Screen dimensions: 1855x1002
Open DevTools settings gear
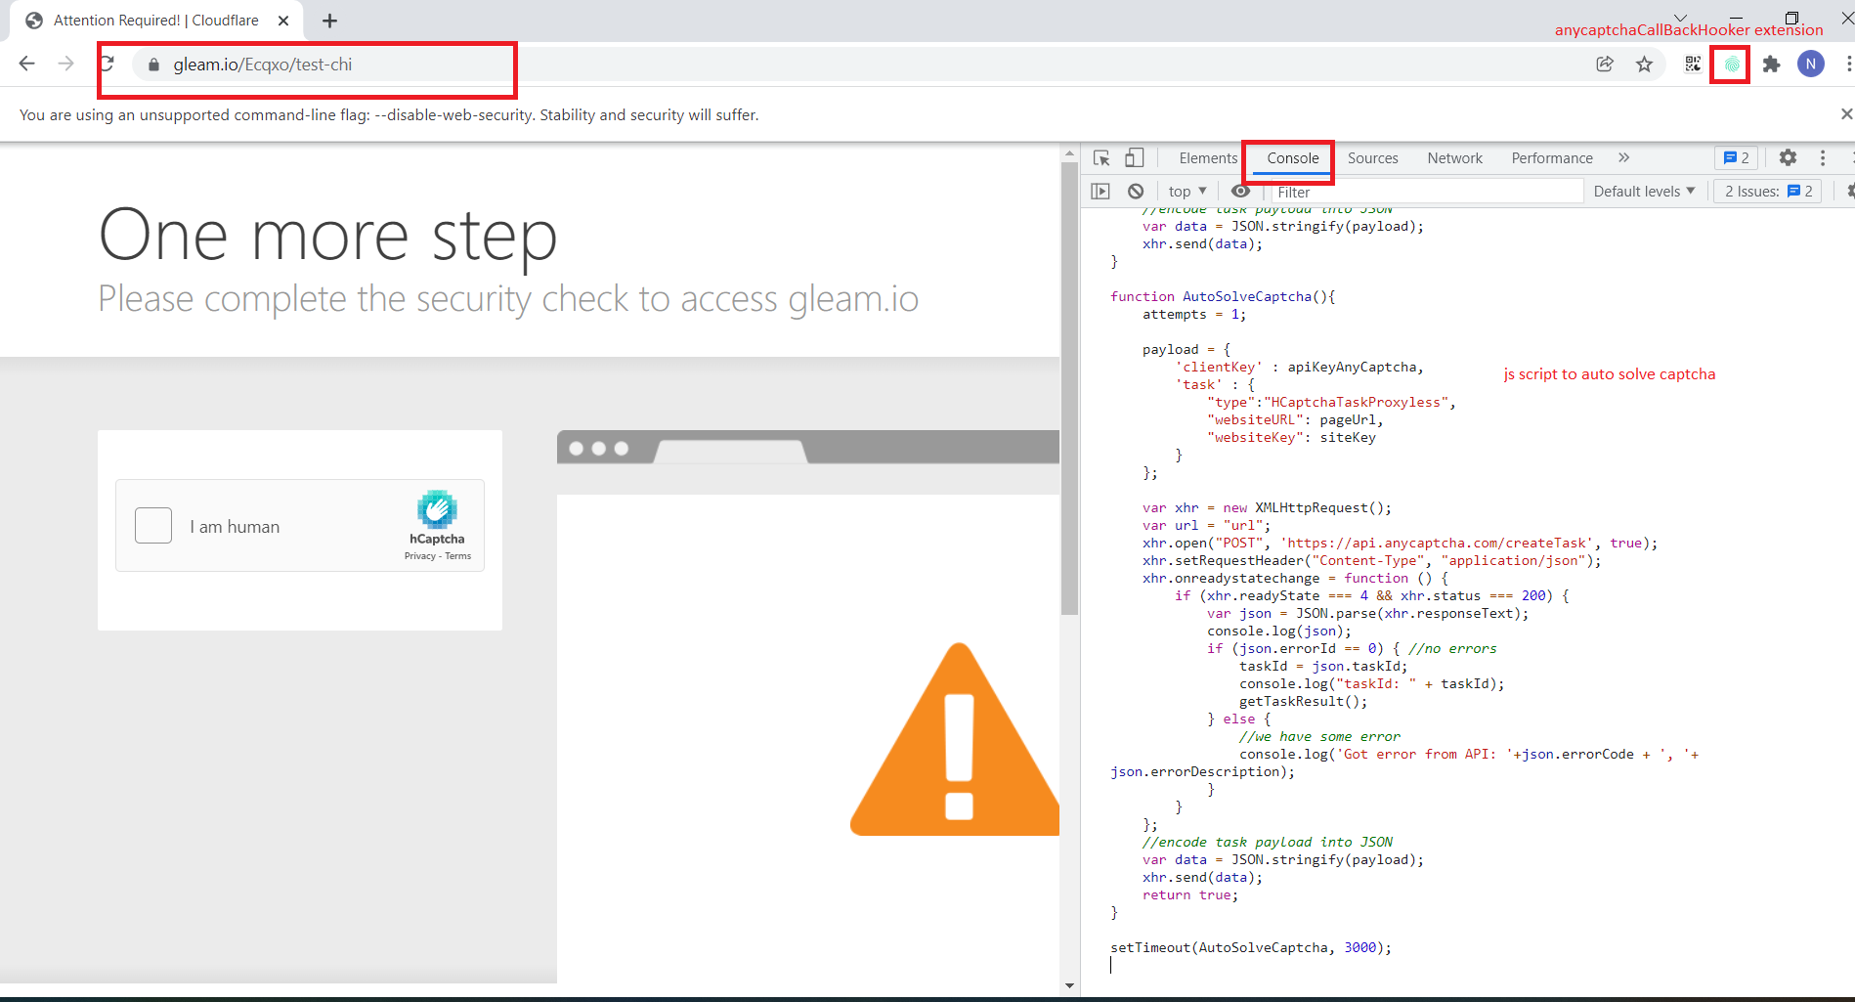(1788, 157)
